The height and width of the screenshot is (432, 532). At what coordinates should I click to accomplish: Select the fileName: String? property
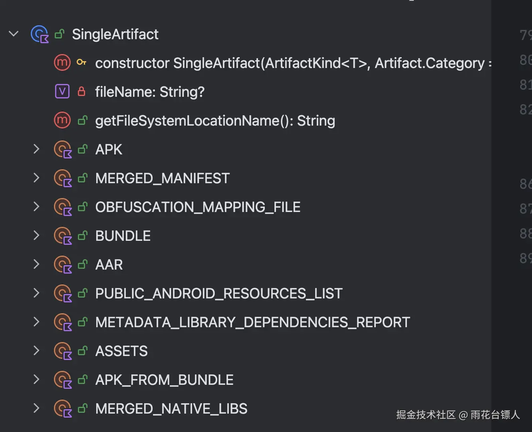coord(150,92)
